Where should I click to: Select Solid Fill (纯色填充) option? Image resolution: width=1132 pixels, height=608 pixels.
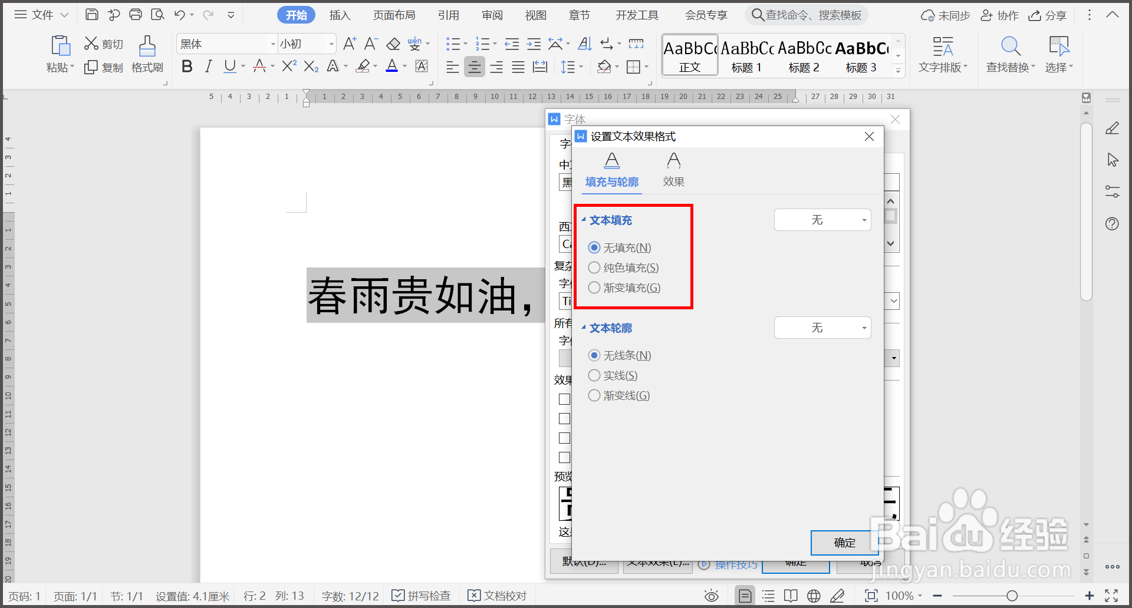[x=623, y=267]
